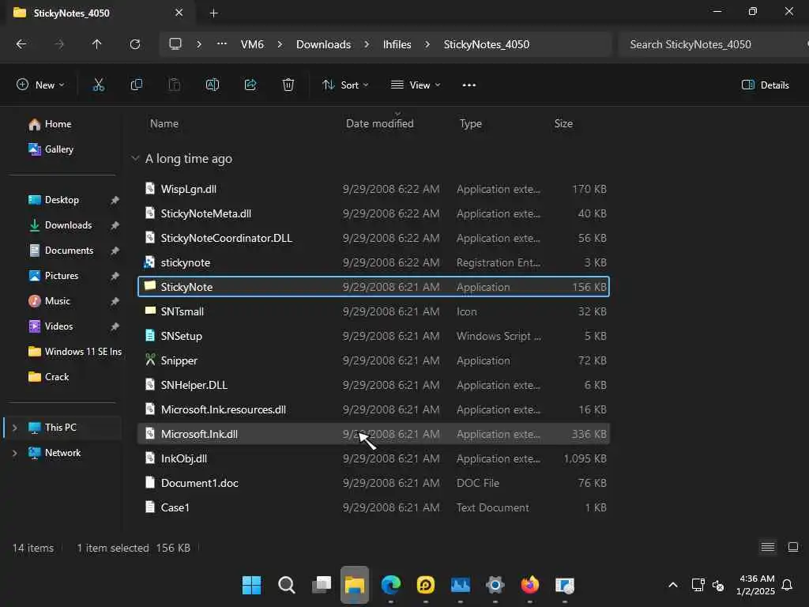Open Settings gear app on taskbar
The width and height of the screenshot is (809, 607).
[x=495, y=586]
